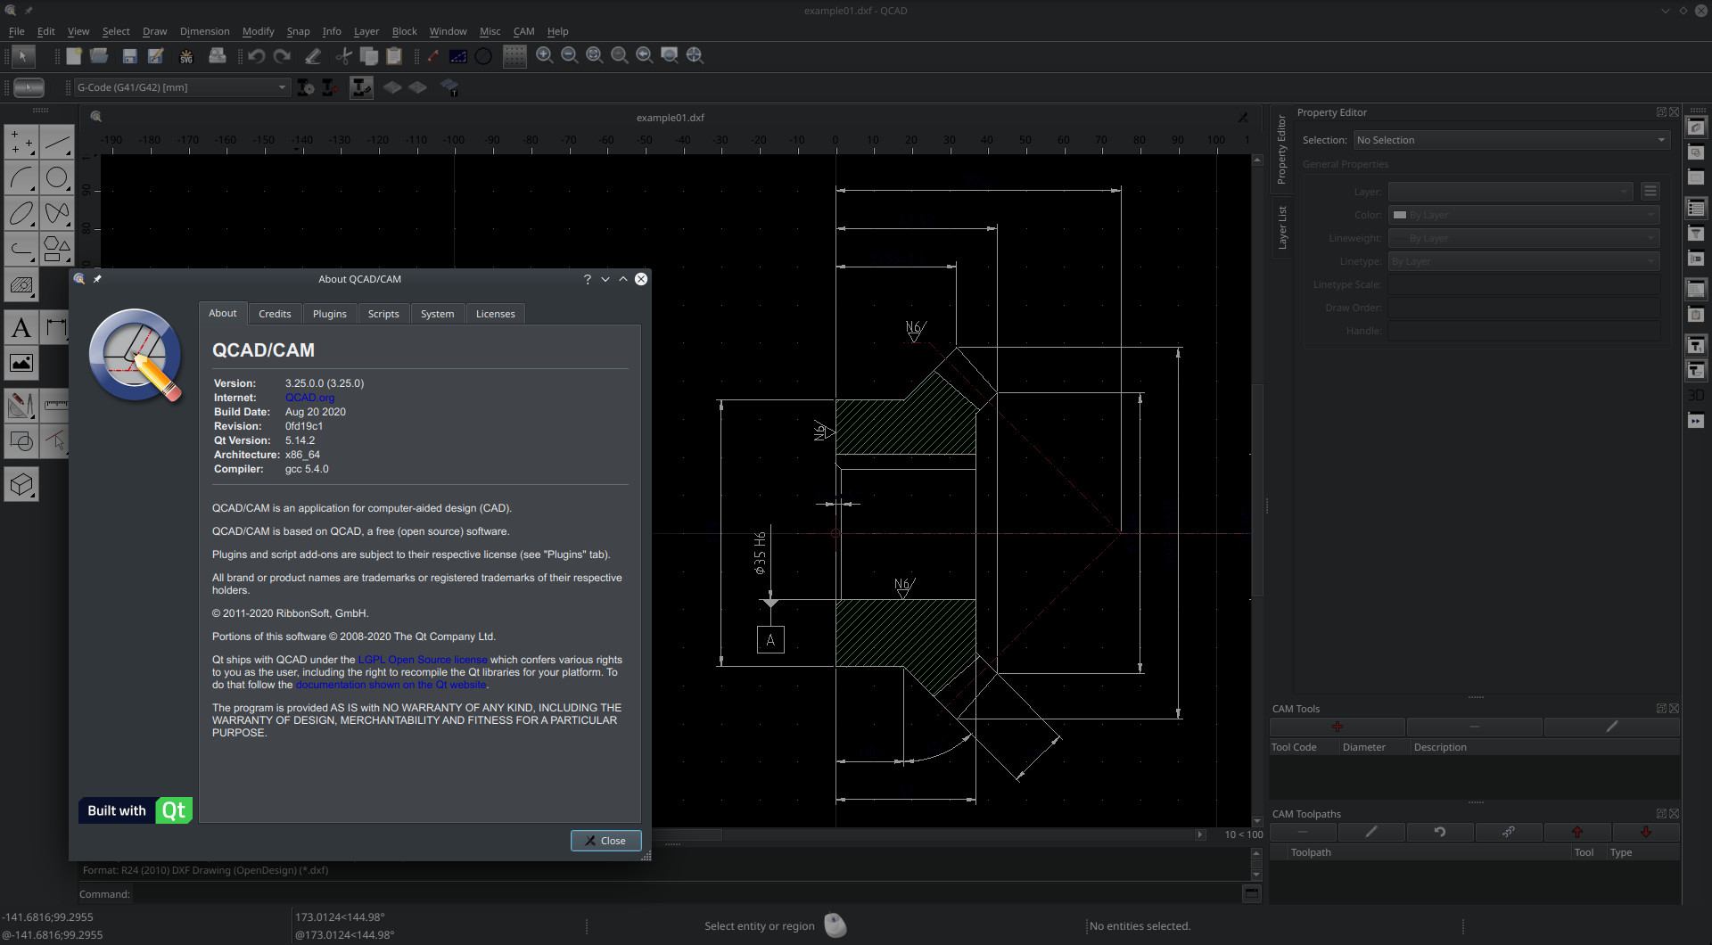Open the CAM menu
Screen dimensions: 1712x945
tap(523, 31)
